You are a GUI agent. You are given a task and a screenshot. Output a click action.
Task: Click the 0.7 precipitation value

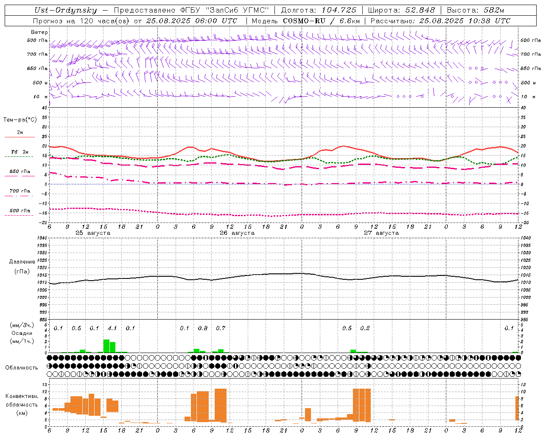click(x=221, y=328)
